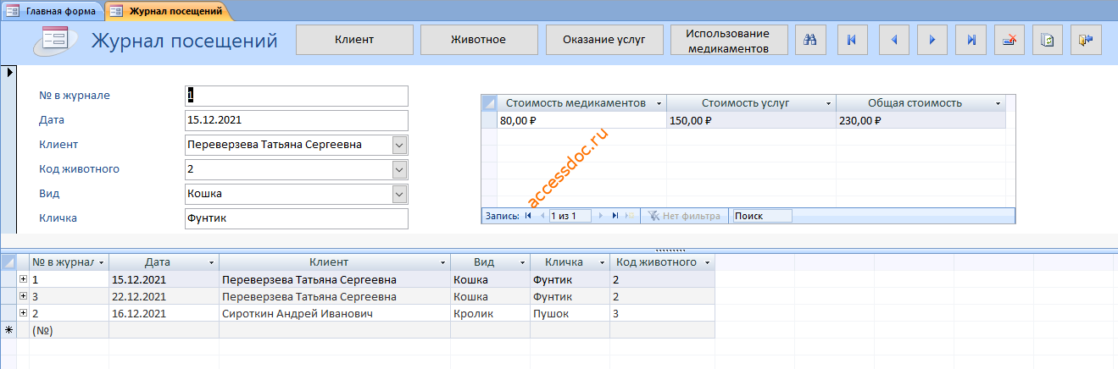The height and width of the screenshot is (369, 1118).
Task: Click the 16.12.2021 date cell
Action: [x=164, y=313]
